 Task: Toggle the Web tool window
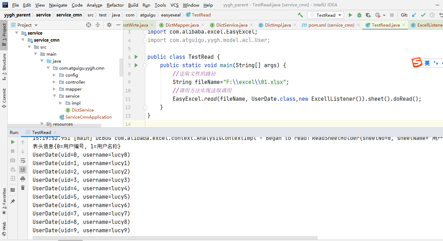pos(4,228)
